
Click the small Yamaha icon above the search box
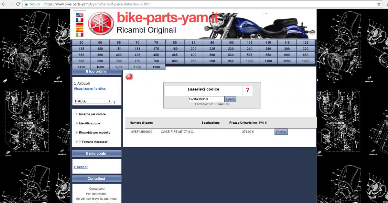[129, 77]
